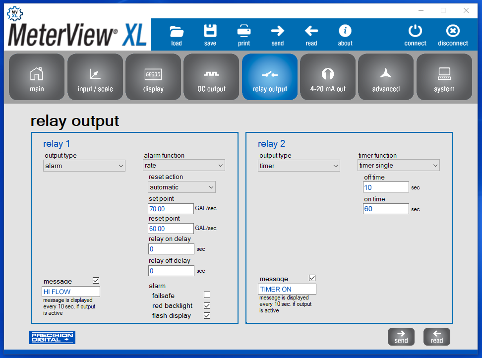The width and height of the screenshot is (482, 358).
Task: Uncheck relay 1 message checkbox
Action: point(96,280)
